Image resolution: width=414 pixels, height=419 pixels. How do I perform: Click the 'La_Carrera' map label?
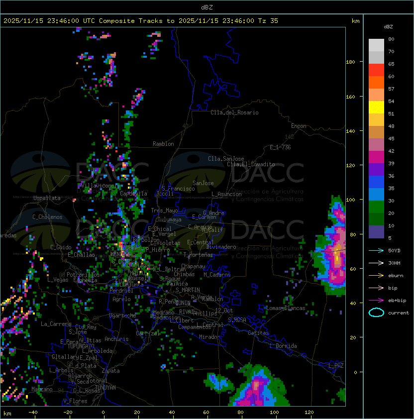(x=56, y=324)
